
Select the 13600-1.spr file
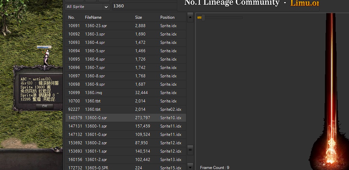126,126
